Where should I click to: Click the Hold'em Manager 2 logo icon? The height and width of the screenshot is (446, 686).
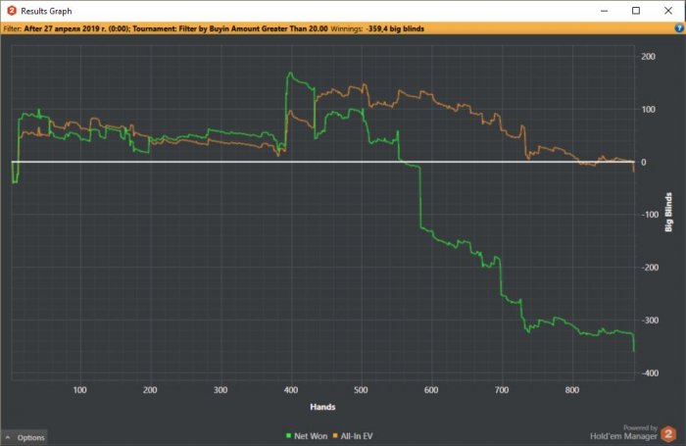[668, 434]
